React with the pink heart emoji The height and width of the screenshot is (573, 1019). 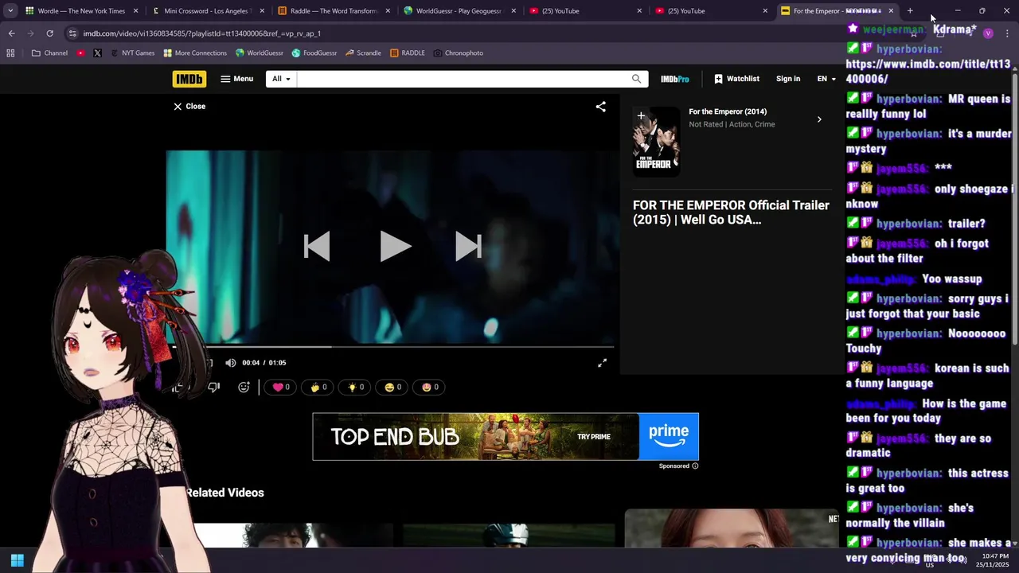click(x=281, y=387)
